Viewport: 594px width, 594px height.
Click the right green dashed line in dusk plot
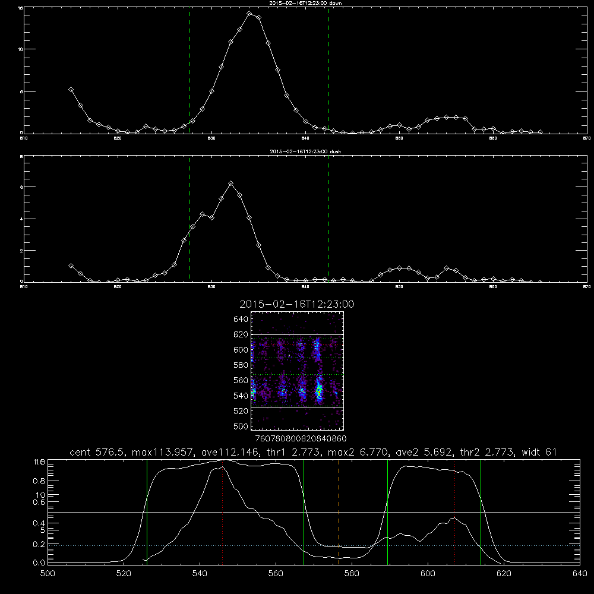click(x=328, y=219)
